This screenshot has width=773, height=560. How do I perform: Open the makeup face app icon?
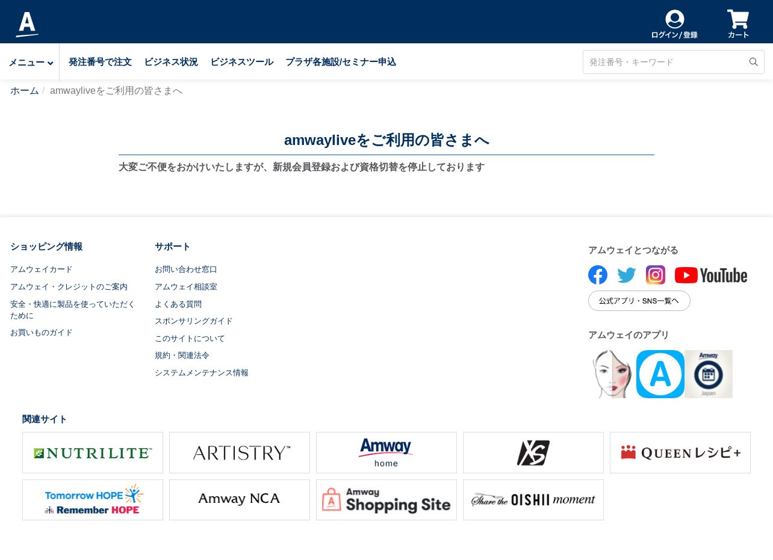tap(612, 374)
